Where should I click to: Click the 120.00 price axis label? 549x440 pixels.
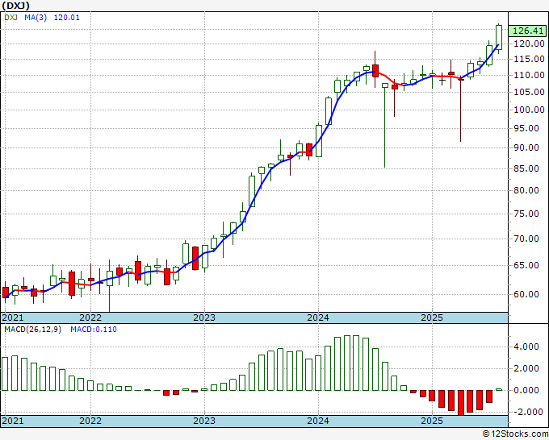point(529,44)
